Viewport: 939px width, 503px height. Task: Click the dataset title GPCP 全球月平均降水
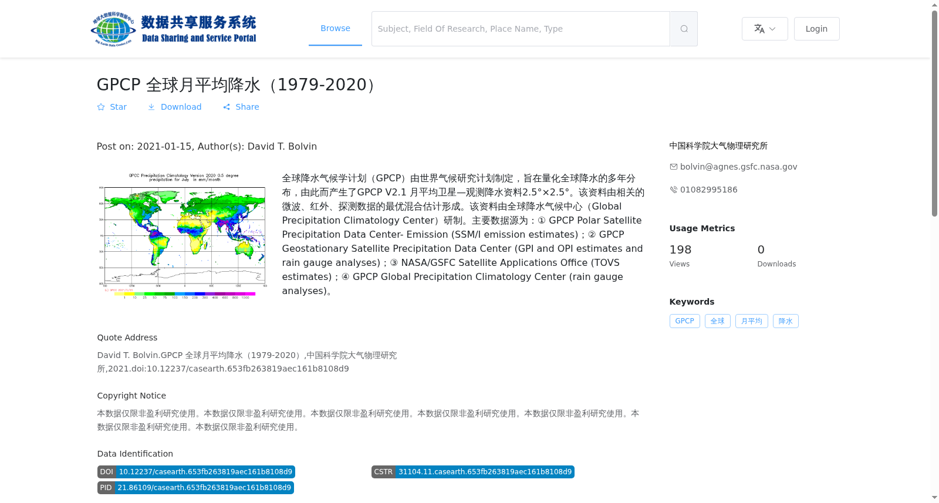pos(237,85)
